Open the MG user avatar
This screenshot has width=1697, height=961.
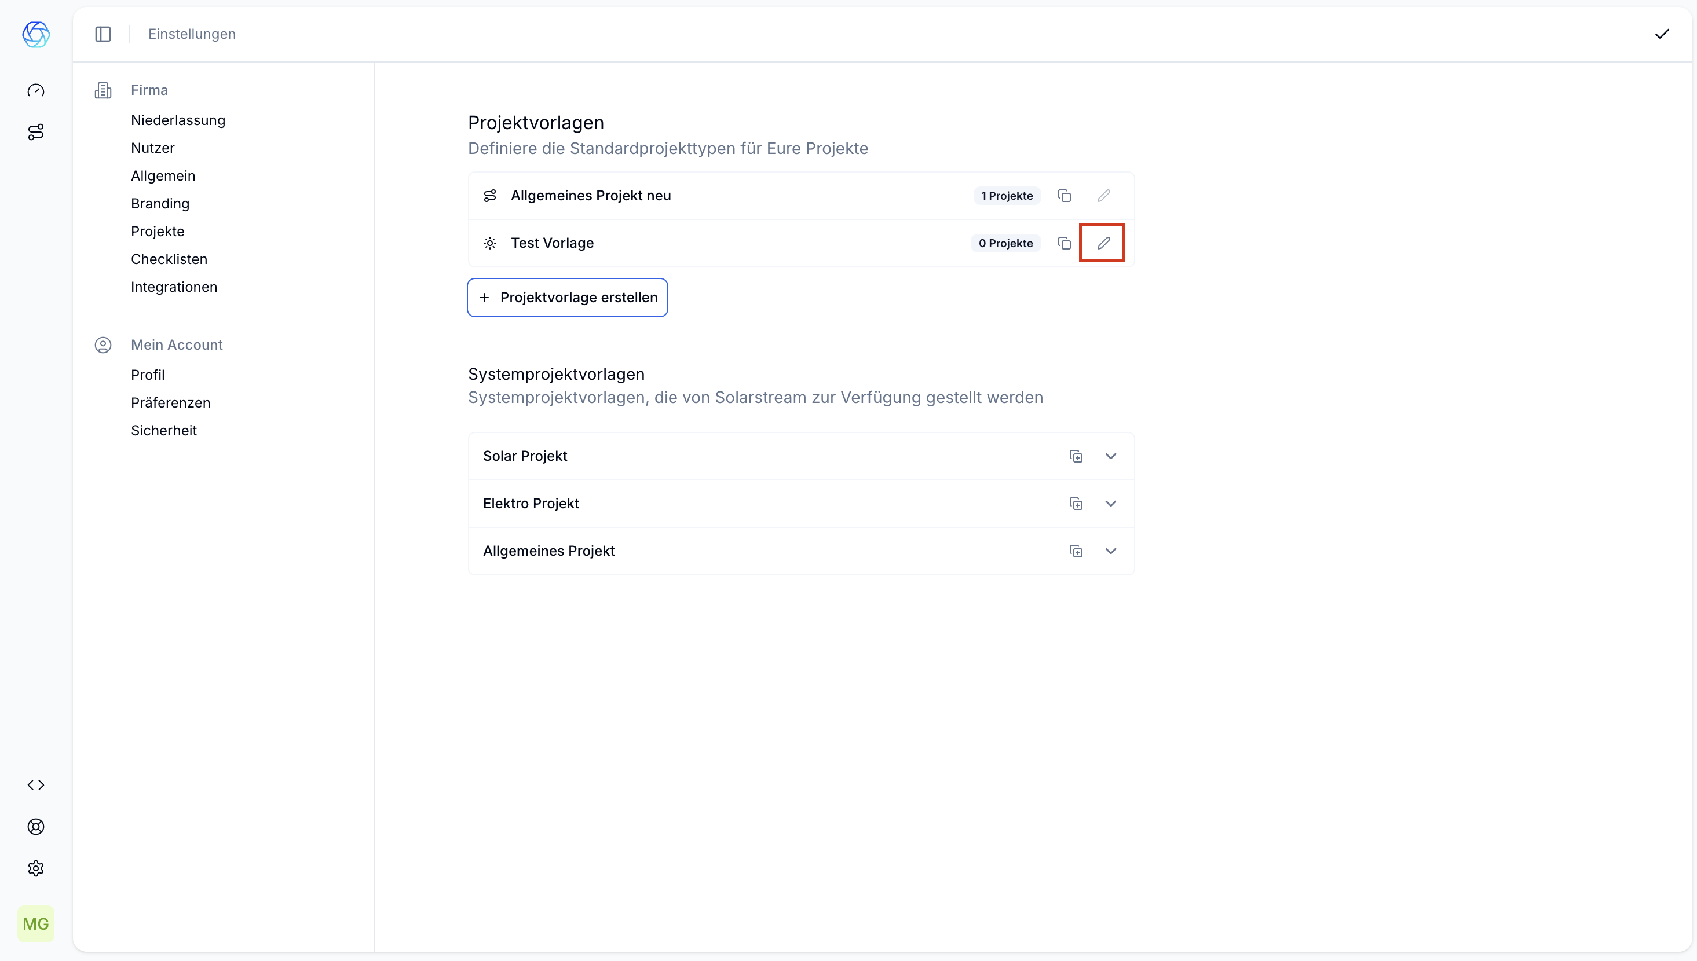coord(36,923)
